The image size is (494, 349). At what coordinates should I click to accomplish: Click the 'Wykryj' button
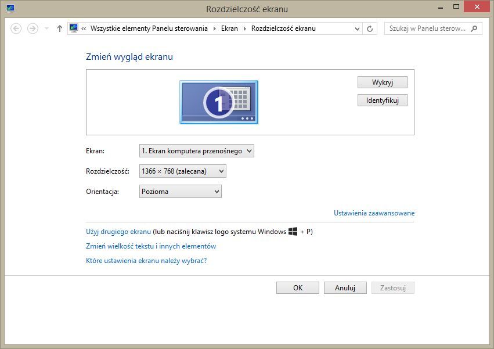click(x=382, y=82)
